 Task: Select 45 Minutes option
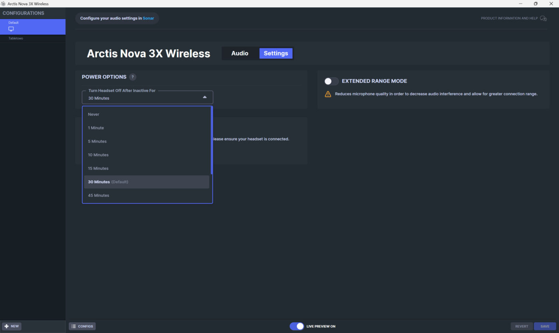tap(147, 196)
